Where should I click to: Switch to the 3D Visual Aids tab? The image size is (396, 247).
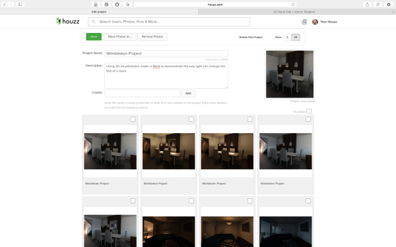pyautogui.click(x=294, y=12)
